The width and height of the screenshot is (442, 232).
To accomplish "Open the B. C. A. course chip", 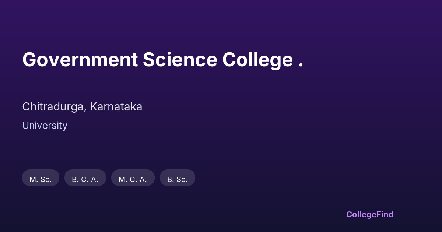I will point(85,179).
